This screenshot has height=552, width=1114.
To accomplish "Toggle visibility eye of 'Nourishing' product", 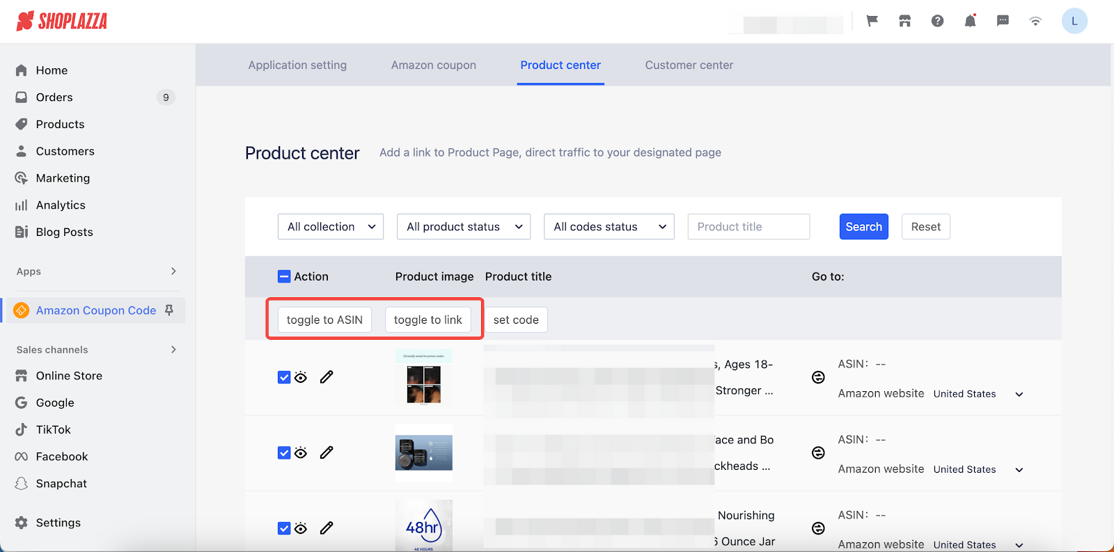I will [301, 528].
